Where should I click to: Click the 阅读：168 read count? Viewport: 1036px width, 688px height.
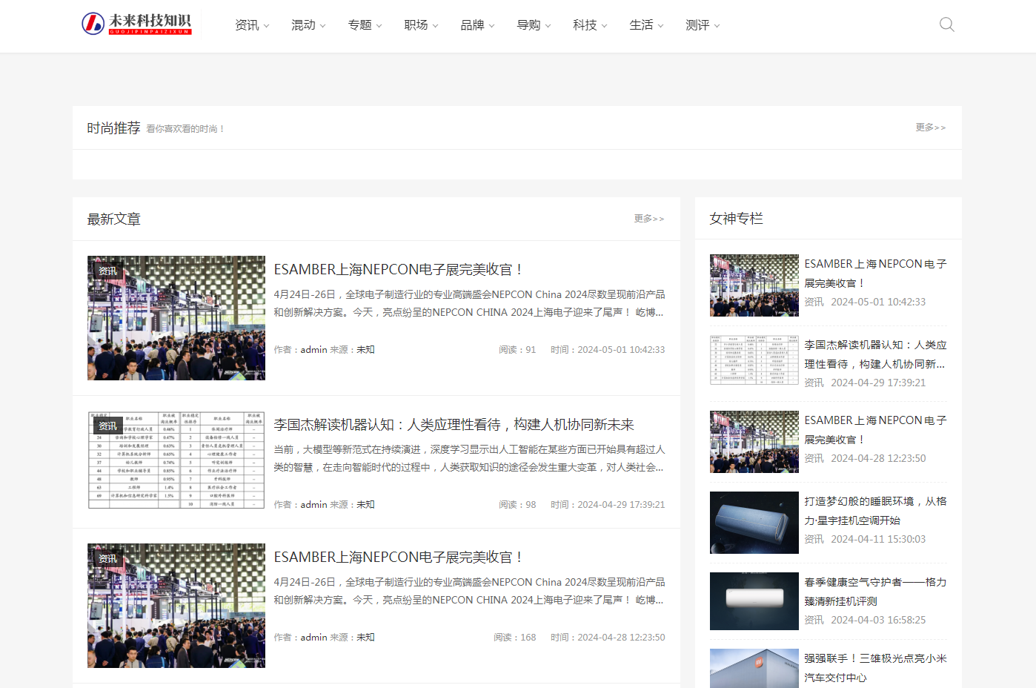pos(515,638)
